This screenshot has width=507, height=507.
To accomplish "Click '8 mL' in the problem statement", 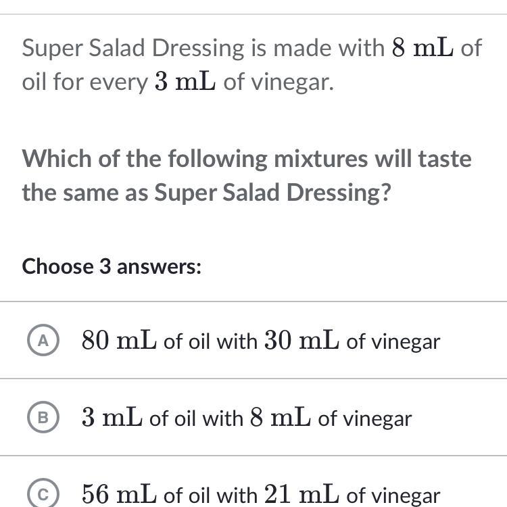I will click(422, 48).
